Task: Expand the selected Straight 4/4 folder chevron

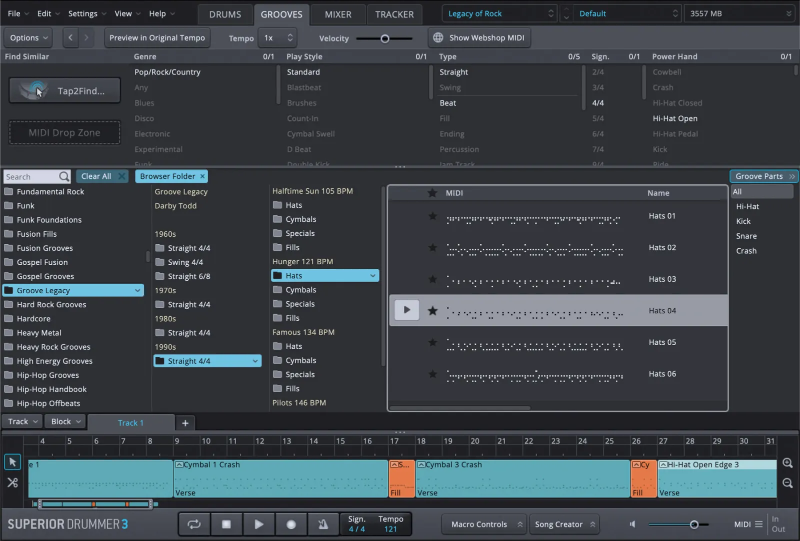Action: pos(255,361)
